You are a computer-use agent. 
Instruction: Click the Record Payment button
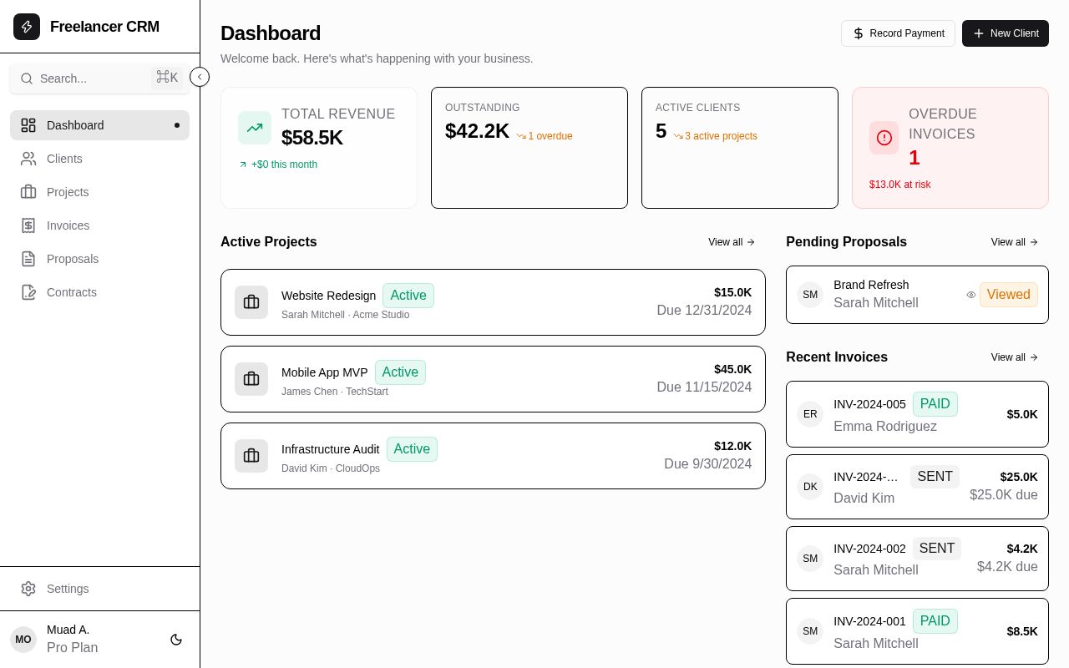[x=898, y=33]
